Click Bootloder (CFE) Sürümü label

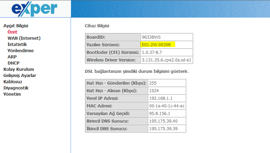(x=113, y=52)
